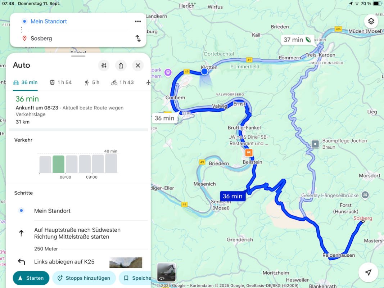Share the route via share icon
The height and width of the screenshot is (288, 384).
121,65
